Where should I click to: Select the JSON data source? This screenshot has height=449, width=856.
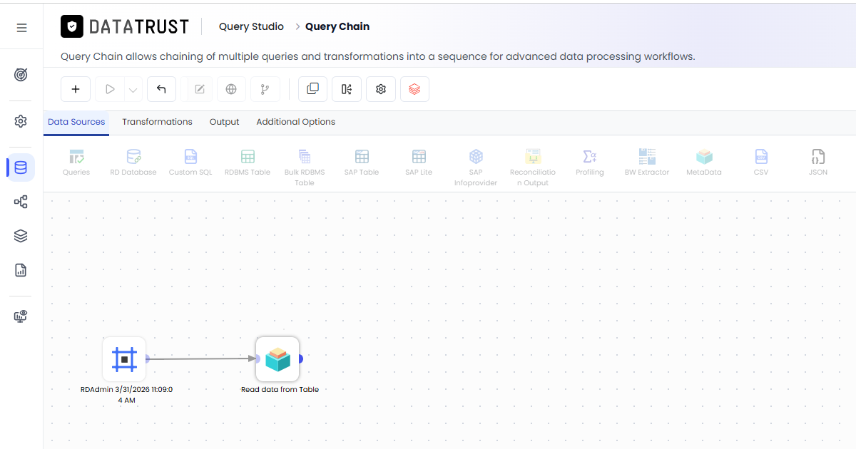[x=818, y=162]
